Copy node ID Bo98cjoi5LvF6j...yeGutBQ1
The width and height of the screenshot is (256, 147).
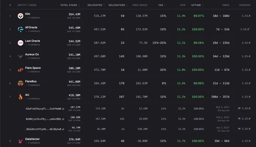tap(63, 119)
